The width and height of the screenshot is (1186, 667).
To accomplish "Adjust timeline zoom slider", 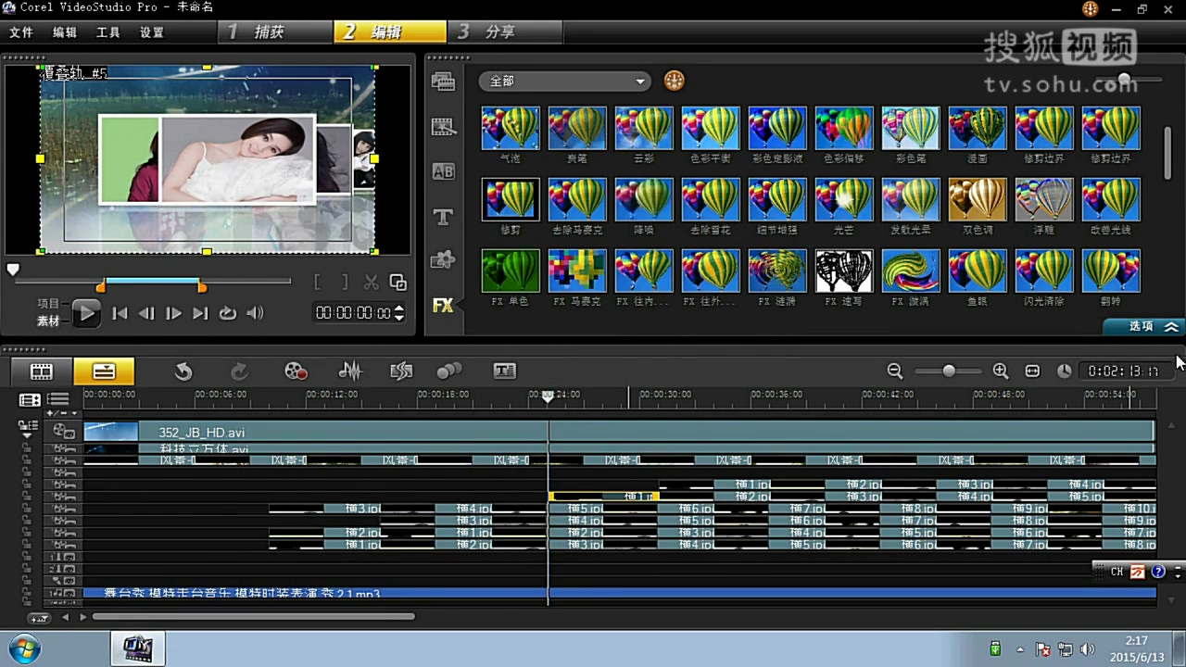I will tap(949, 371).
